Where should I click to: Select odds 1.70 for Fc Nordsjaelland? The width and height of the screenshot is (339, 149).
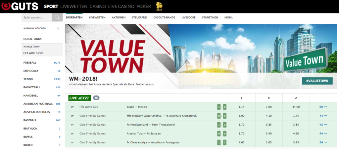tap(241, 125)
